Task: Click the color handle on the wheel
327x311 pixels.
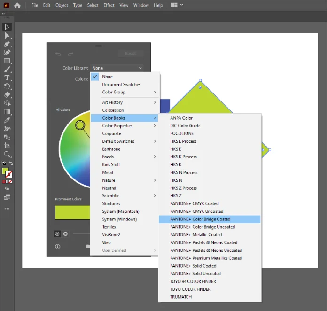Action: coord(80,125)
